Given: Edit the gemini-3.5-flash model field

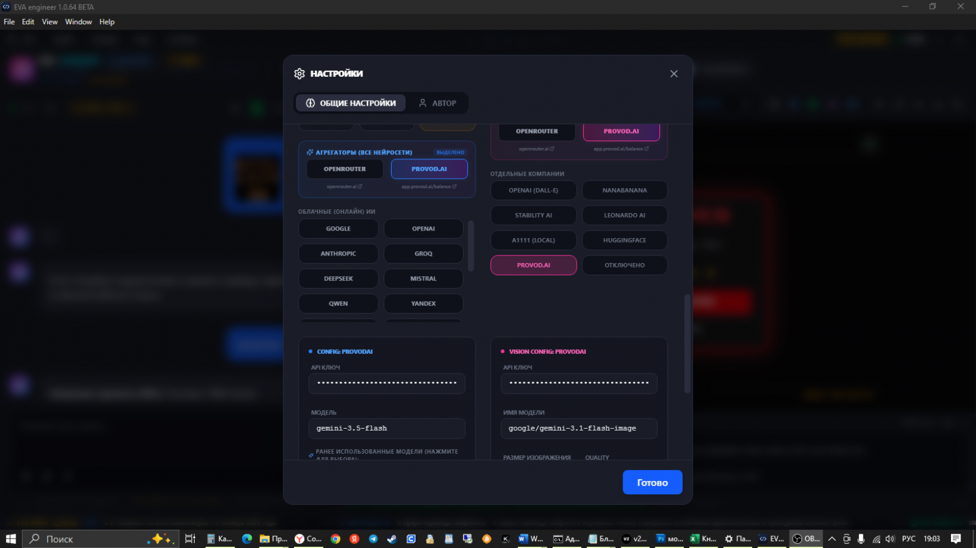Looking at the screenshot, I should tap(387, 429).
